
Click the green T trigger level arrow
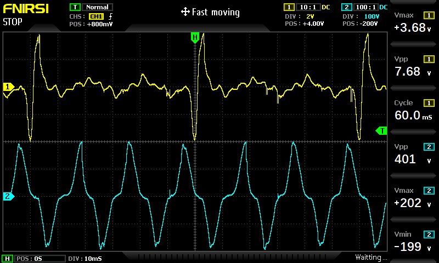[x=381, y=130]
